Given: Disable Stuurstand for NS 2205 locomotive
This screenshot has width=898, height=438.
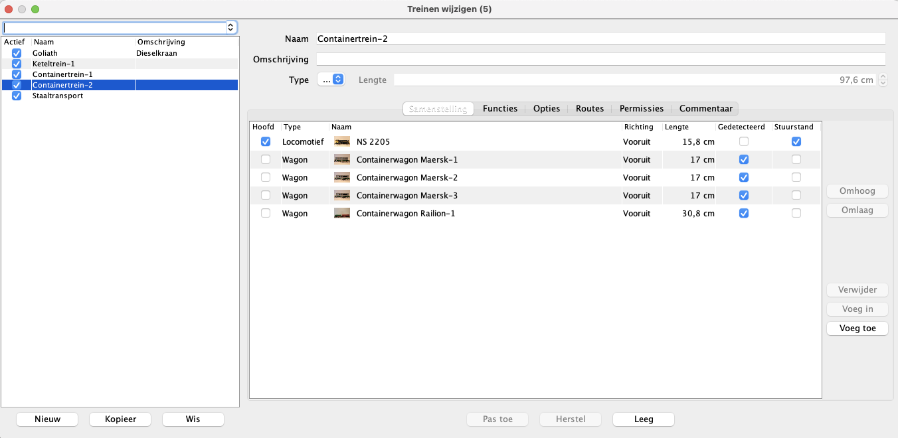Looking at the screenshot, I should click(x=796, y=141).
